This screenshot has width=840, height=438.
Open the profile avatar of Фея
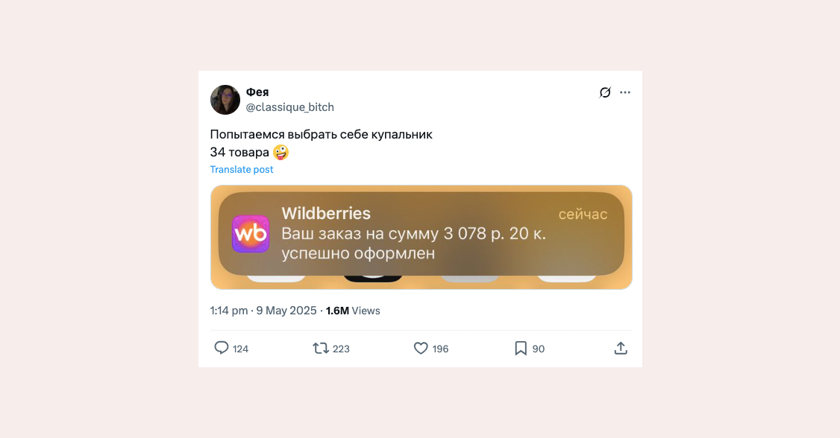coord(225,100)
